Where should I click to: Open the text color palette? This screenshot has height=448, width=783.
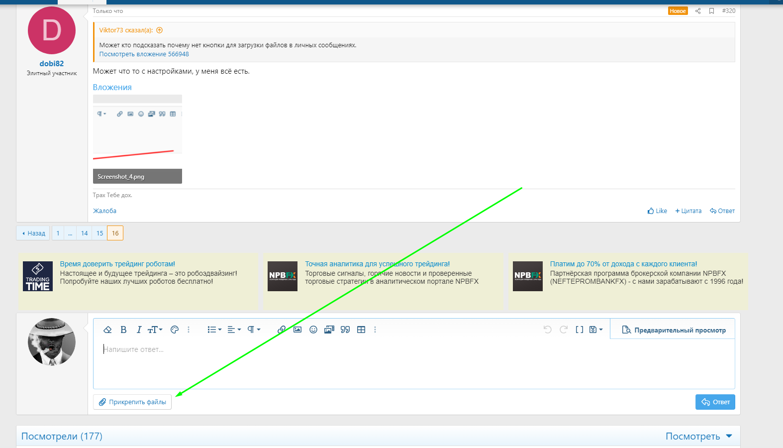(x=174, y=330)
